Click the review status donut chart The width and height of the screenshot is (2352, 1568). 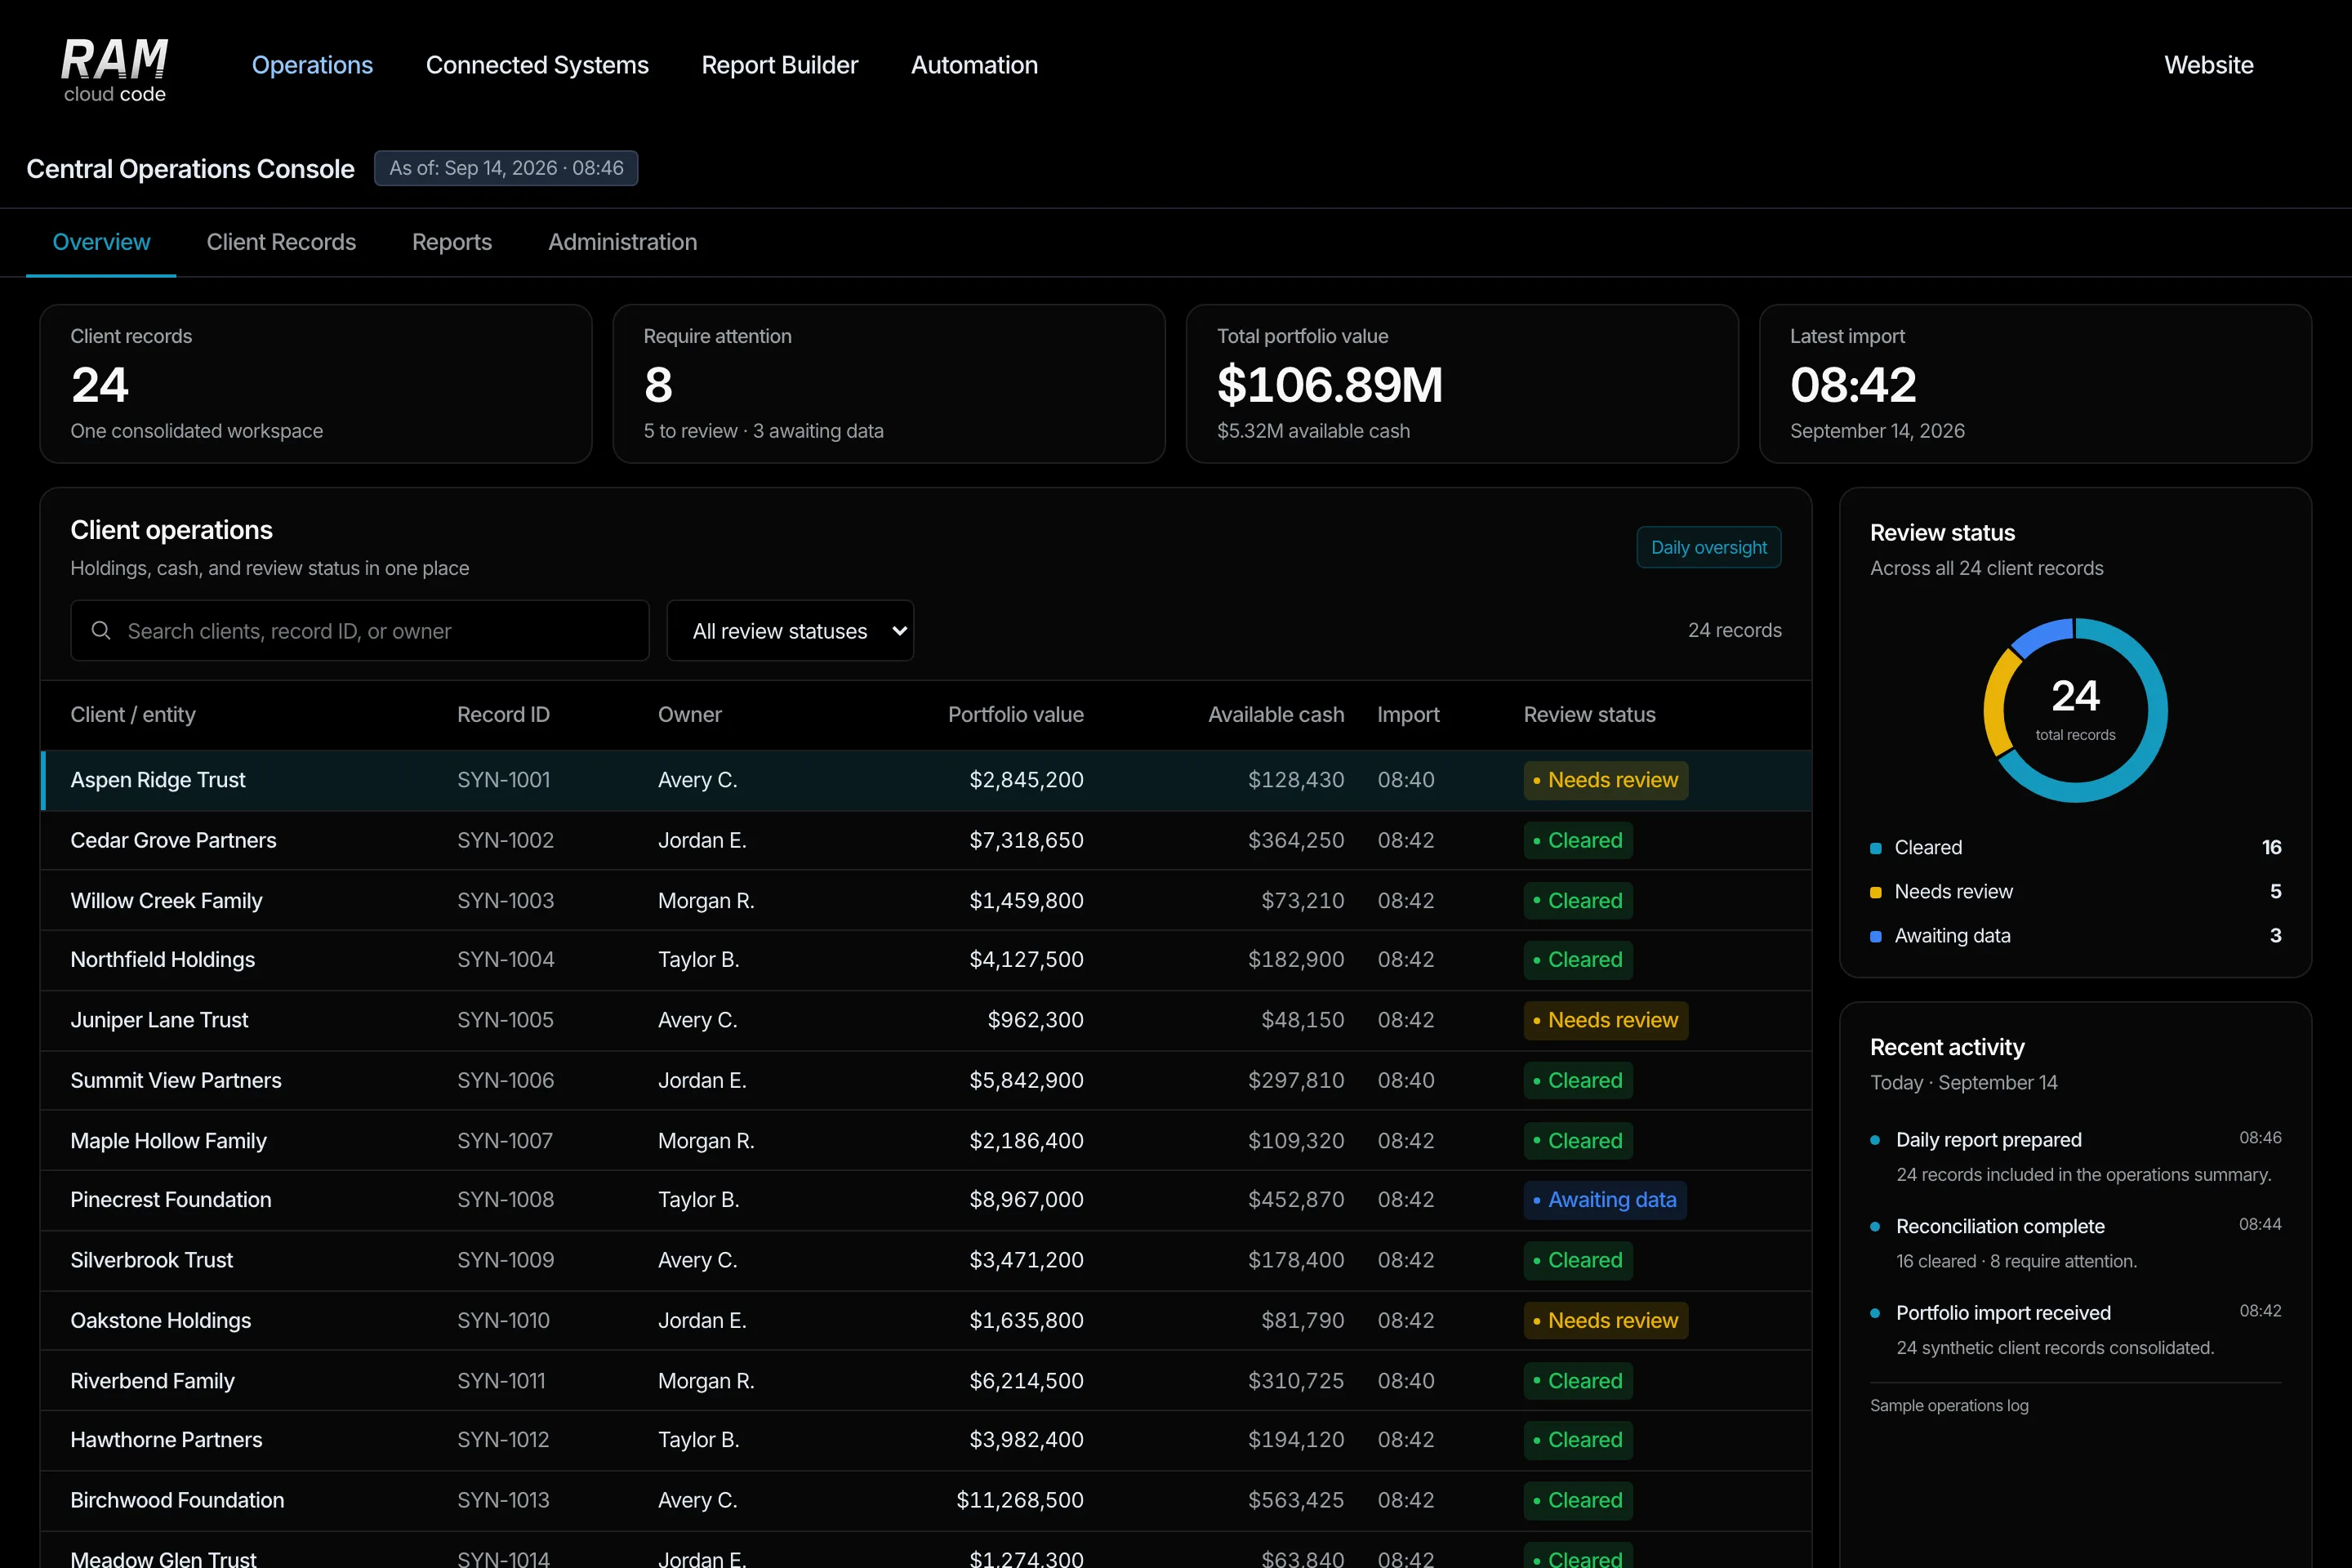pos(2075,710)
